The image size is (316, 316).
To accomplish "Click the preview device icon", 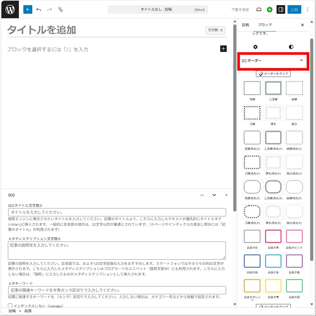I will tap(259, 10).
